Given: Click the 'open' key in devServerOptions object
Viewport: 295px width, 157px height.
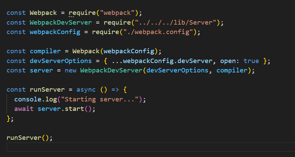Looking at the screenshot, I should click(228, 61).
